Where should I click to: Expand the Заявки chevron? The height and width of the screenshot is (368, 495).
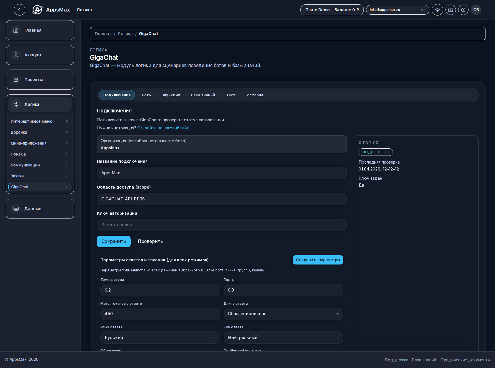tap(66, 176)
